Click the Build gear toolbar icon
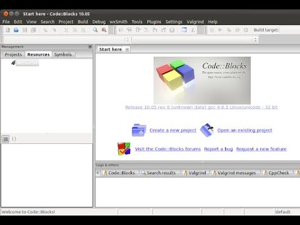Screen dimensions: 300x225 212,30
